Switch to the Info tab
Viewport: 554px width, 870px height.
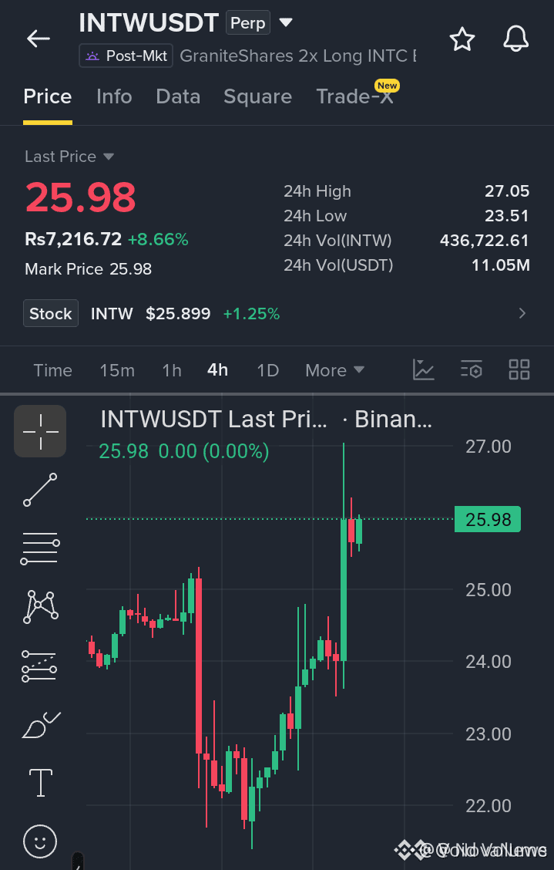tap(114, 96)
